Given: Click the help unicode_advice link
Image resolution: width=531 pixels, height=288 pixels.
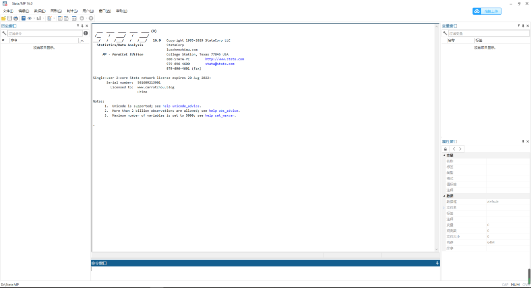Looking at the screenshot, I should click(x=181, y=106).
